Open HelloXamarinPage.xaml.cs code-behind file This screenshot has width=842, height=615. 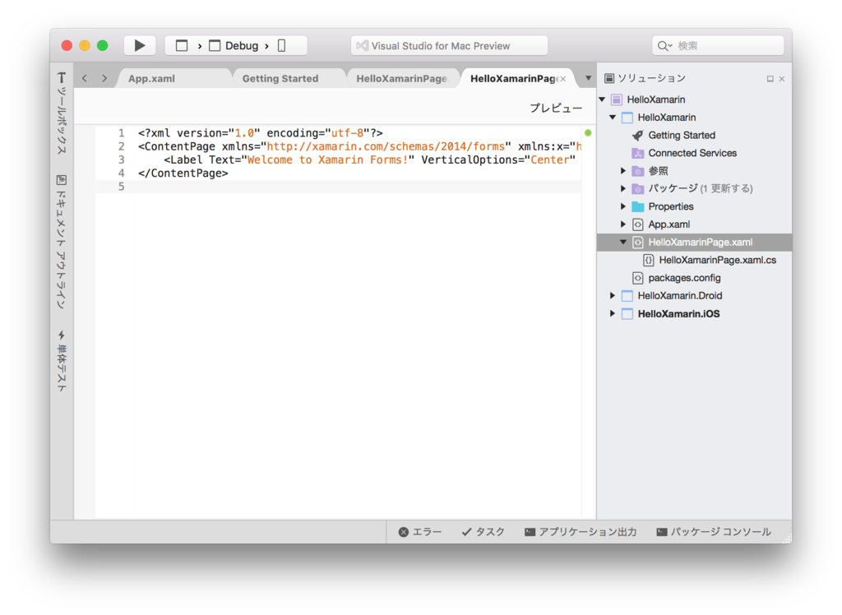(x=717, y=260)
